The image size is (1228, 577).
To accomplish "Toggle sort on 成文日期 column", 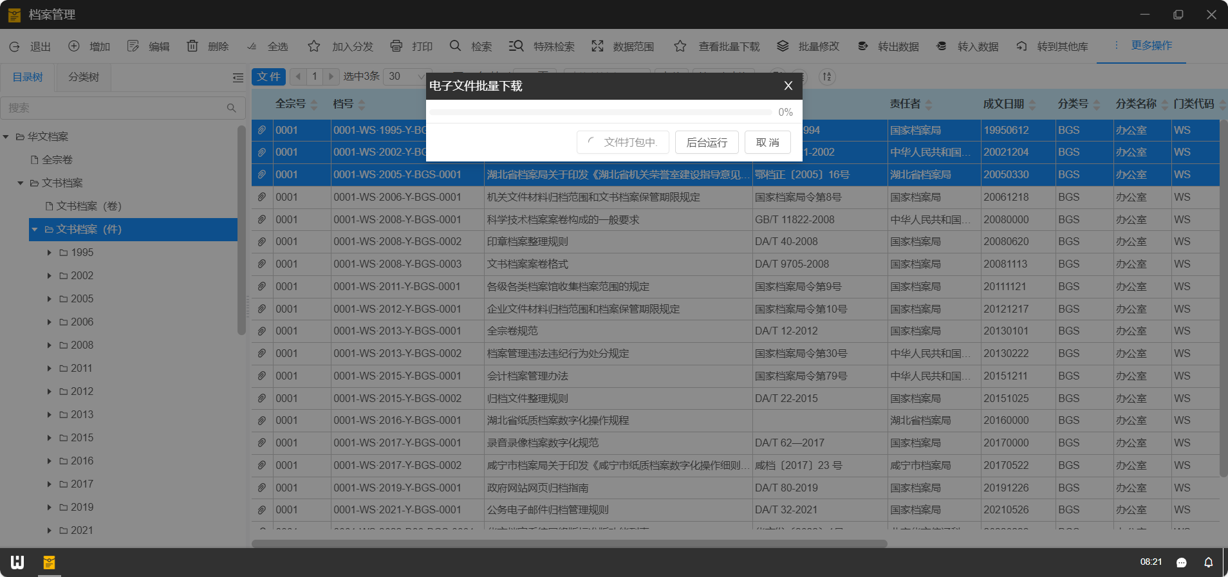I will pos(1032,104).
